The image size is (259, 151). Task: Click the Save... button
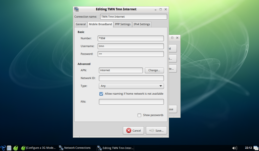156,131
